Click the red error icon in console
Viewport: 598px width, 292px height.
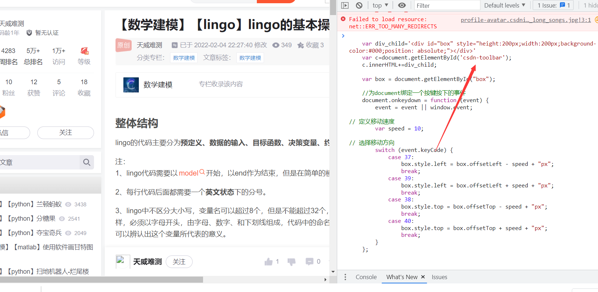343,19
